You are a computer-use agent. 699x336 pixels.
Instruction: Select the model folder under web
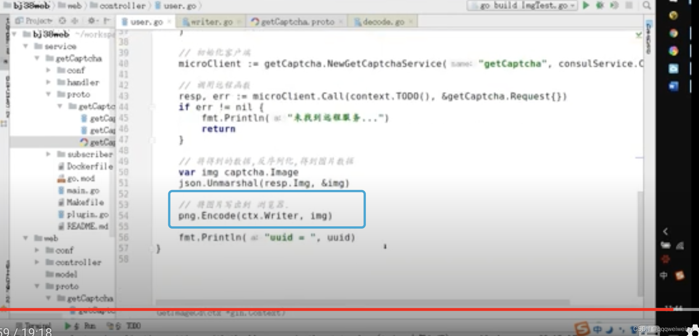pos(62,274)
